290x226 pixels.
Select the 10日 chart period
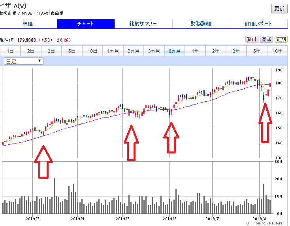pyautogui.click(x=92, y=51)
